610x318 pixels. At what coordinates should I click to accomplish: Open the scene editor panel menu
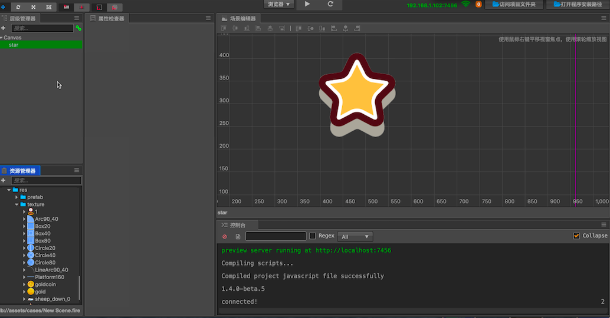(604, 18)
